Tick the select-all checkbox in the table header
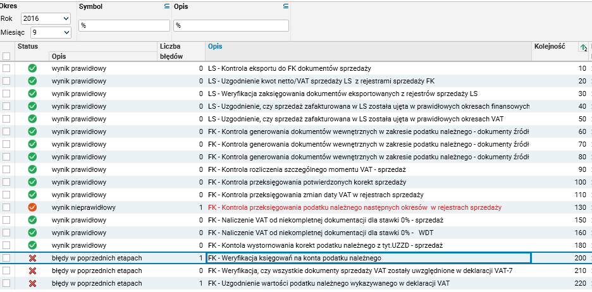The width and height of the screenshot is (592, 292). click(x=6, y=56)
